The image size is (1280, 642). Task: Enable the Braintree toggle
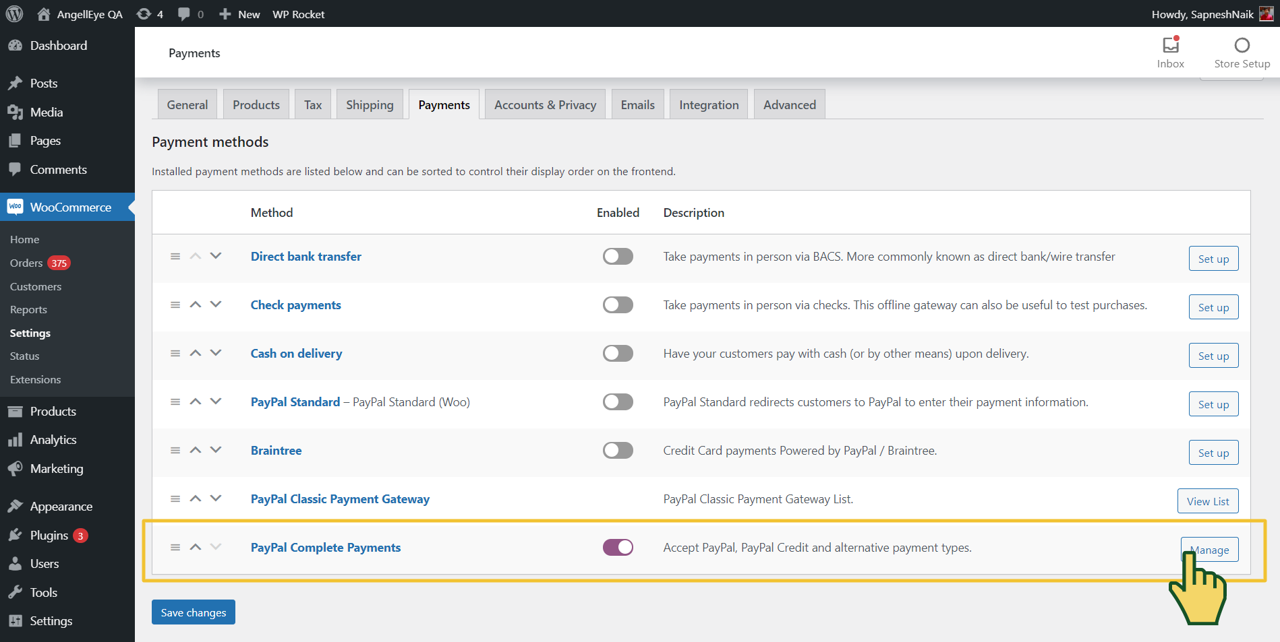click(618, 450)
